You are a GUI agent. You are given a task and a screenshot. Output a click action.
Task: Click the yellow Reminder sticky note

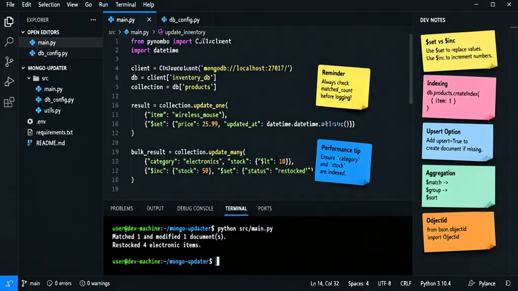343,87
